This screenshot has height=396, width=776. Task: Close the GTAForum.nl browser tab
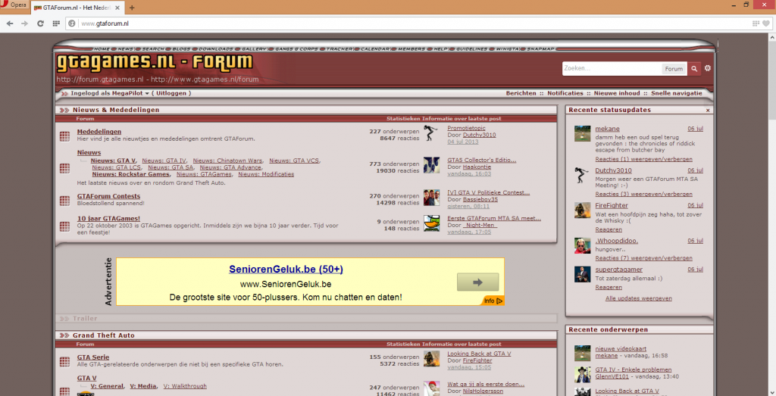[x=117, y=8]
